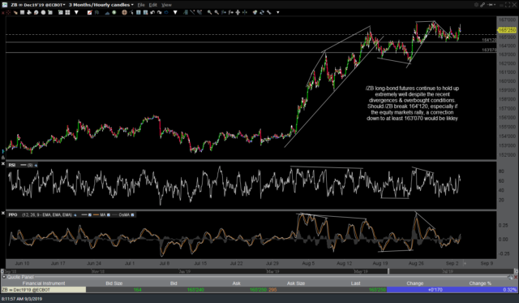Click the green circle icon in toolbar

(114, 12)
